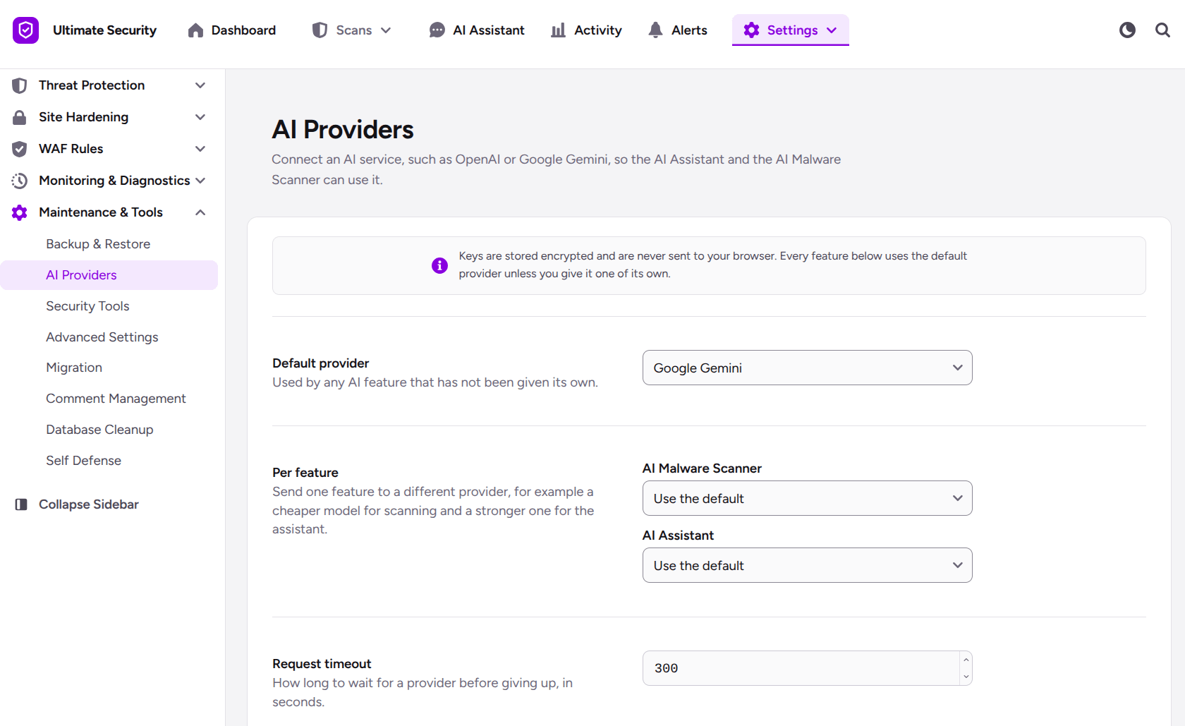
Task: Open Backup & Restore in sidebar
Action: click(x=98, y=244)
